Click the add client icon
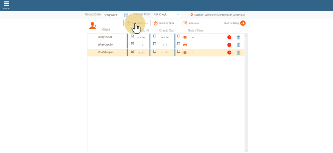333x153 pixels. click(x=93, y=25)
